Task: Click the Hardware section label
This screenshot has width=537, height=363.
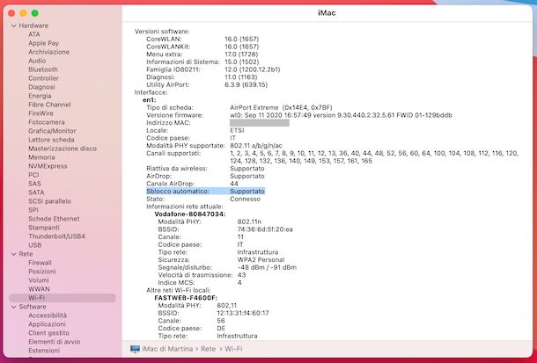Action: point(33,25)
